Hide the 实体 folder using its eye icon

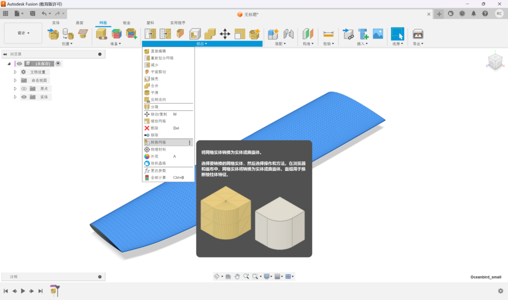[x=24, y=97]
